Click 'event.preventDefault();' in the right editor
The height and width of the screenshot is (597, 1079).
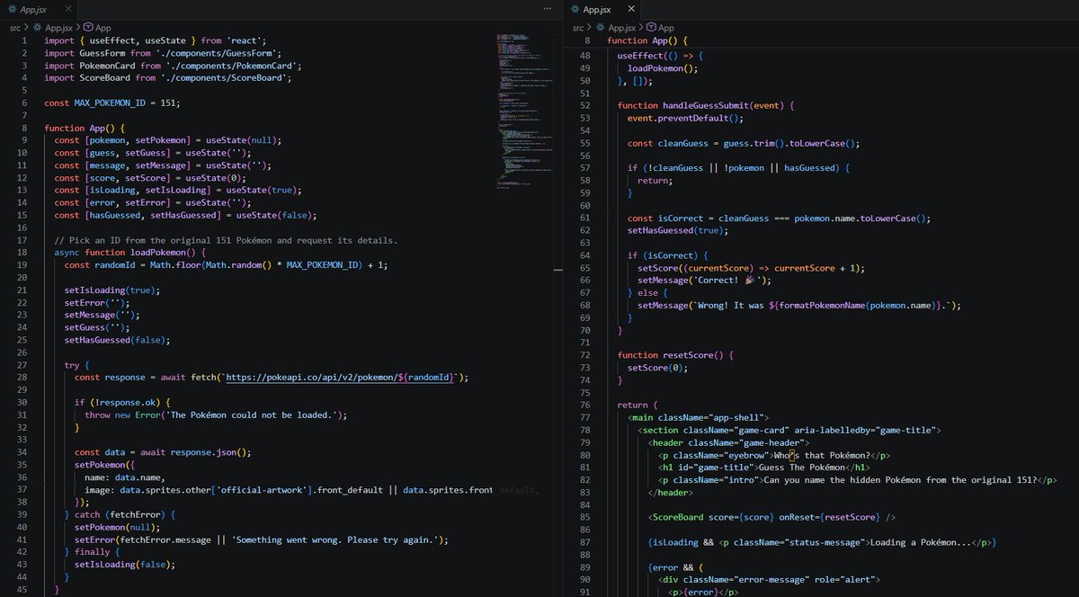tap(686, 118)
